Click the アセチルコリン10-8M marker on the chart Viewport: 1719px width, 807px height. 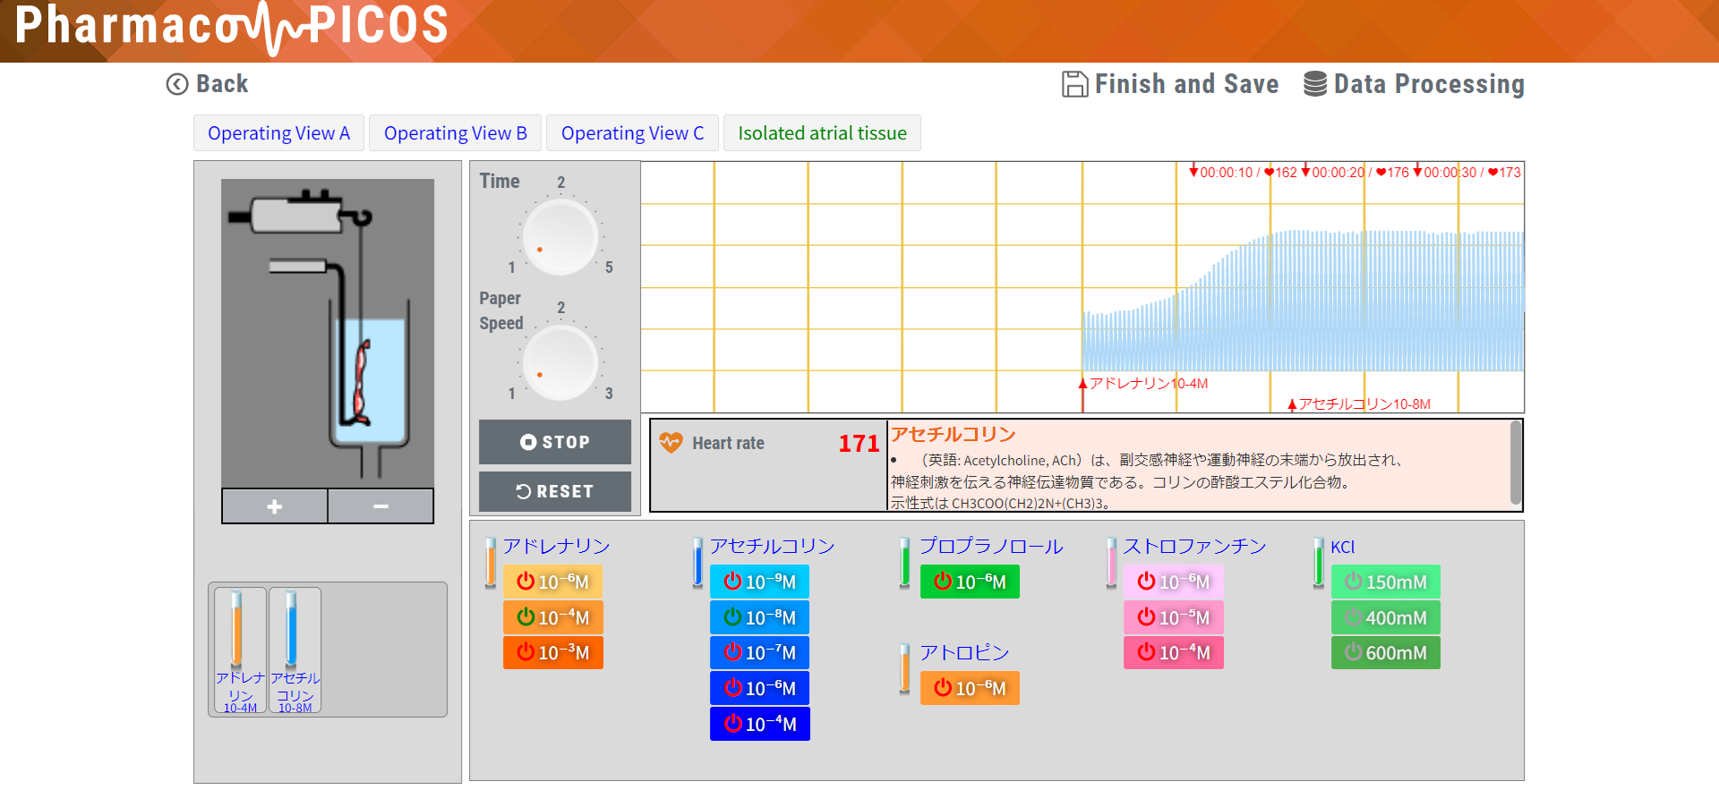(1359, 404)
